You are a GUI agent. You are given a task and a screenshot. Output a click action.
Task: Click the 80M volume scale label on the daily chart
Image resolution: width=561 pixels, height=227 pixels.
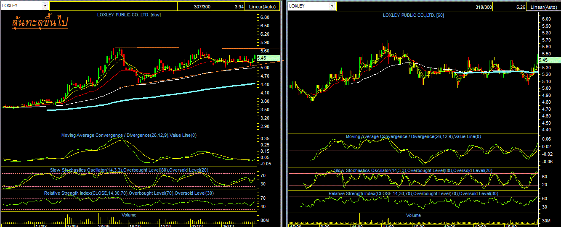(x=265, y=220)
